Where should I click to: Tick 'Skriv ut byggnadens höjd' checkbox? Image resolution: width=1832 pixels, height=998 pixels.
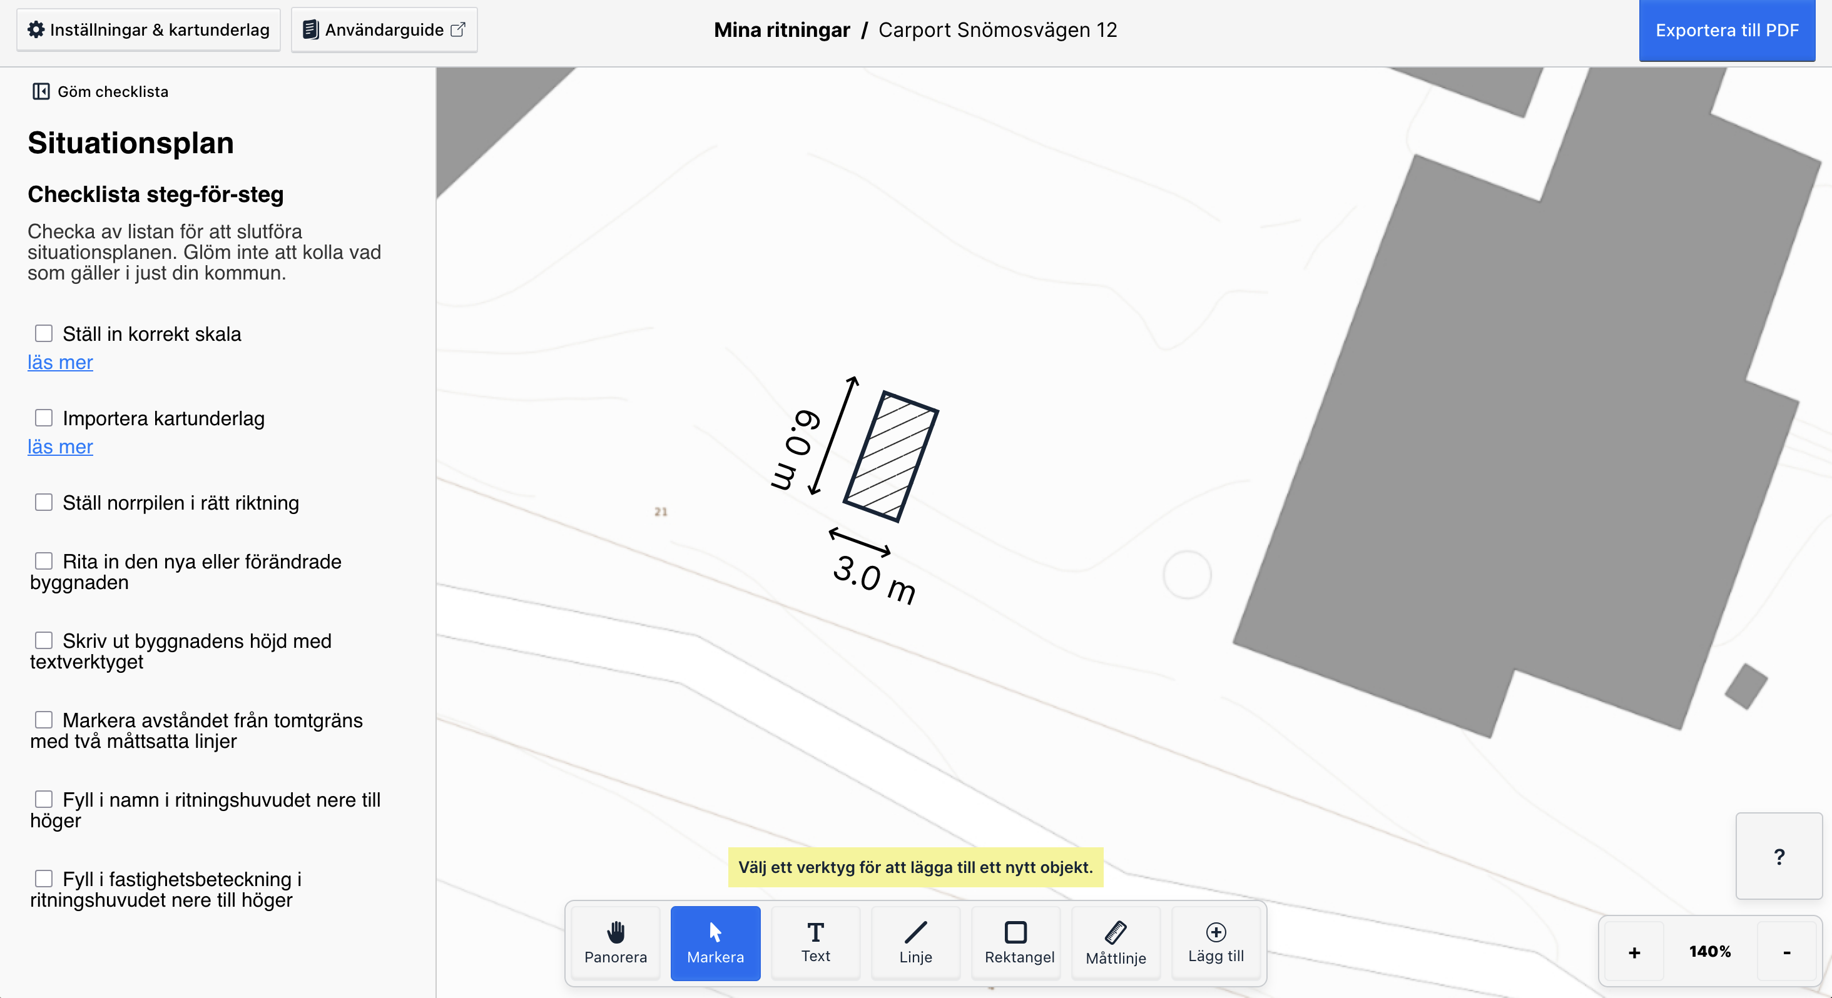click(x=44, y=640)
